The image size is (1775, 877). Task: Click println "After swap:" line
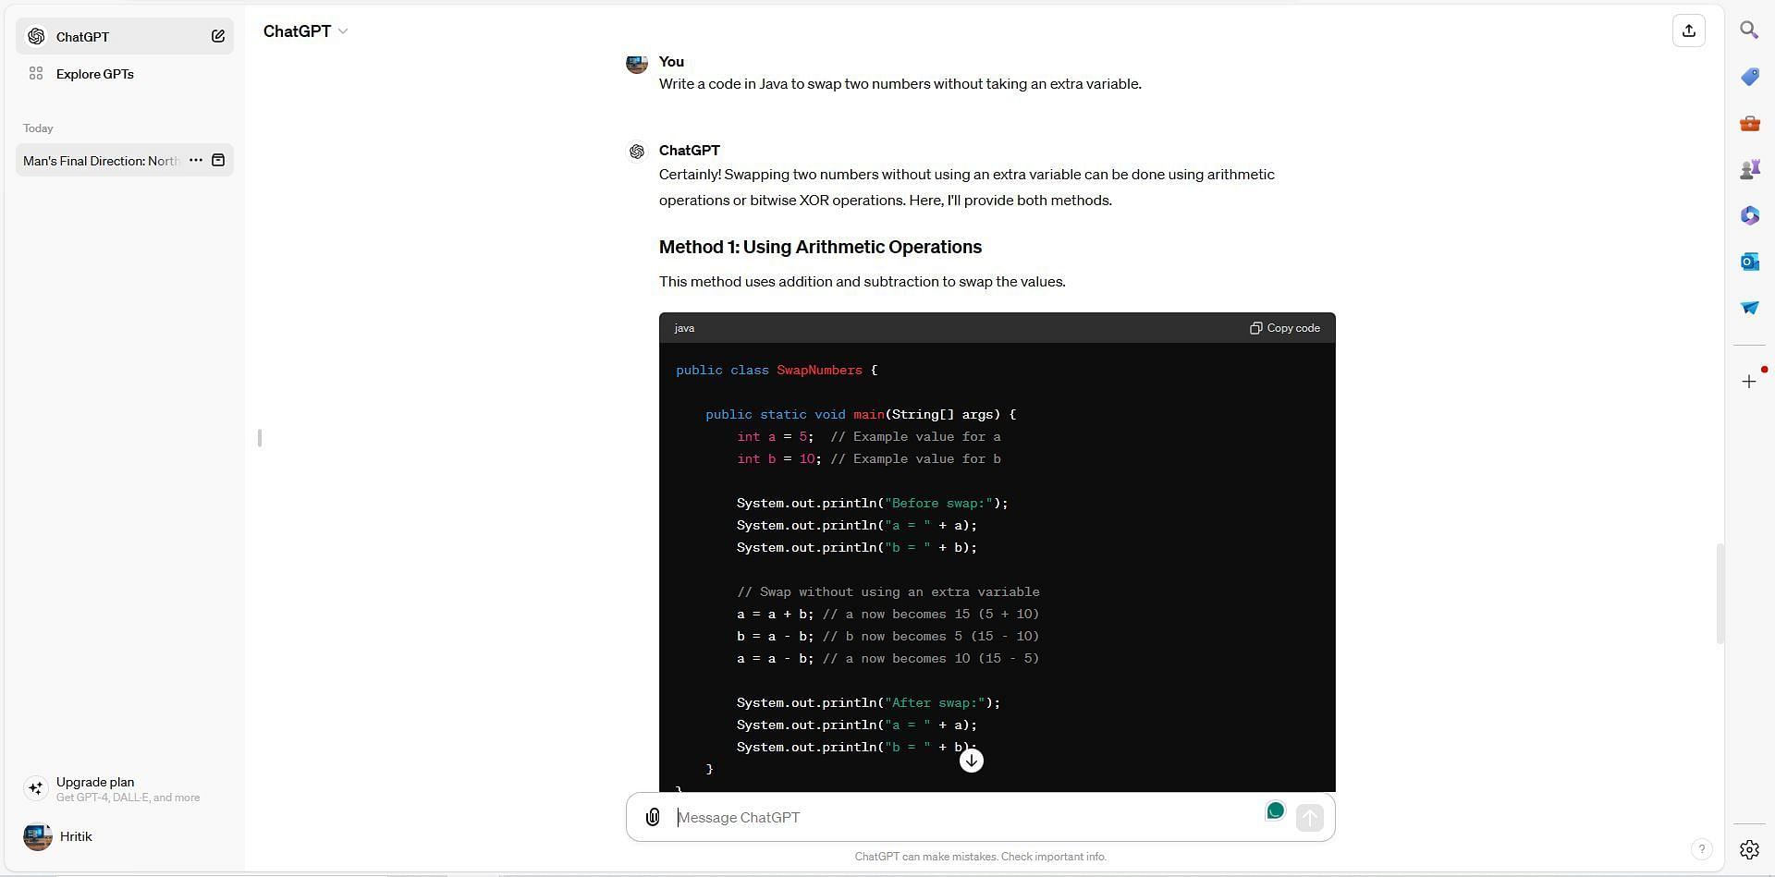tap(868, 702)
